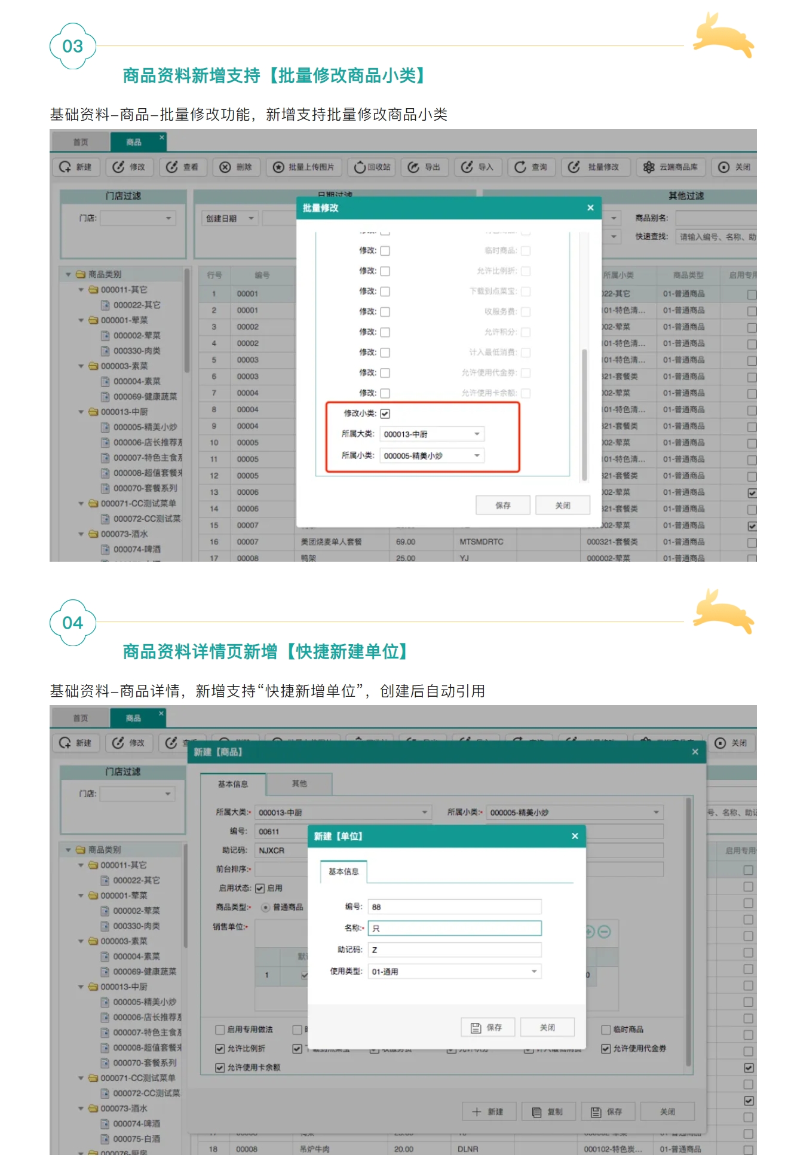
Task: Click the 导入 import icon
Action: point(467,167)
